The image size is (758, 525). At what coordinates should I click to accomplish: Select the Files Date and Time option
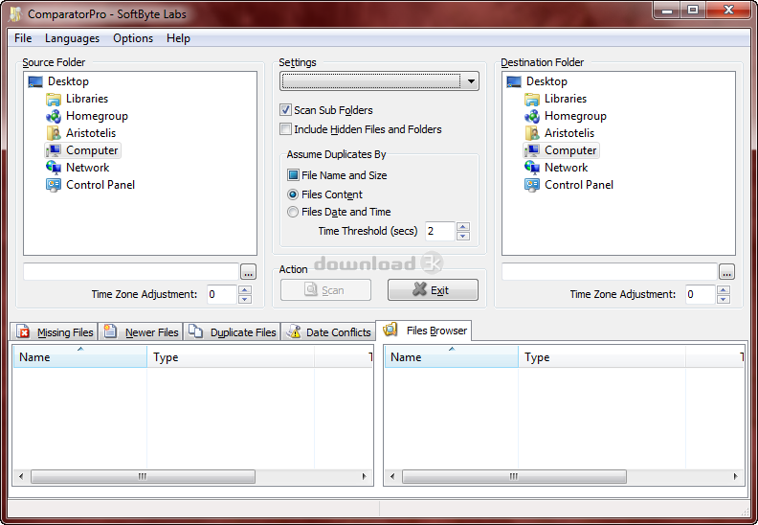click(293, 212)
